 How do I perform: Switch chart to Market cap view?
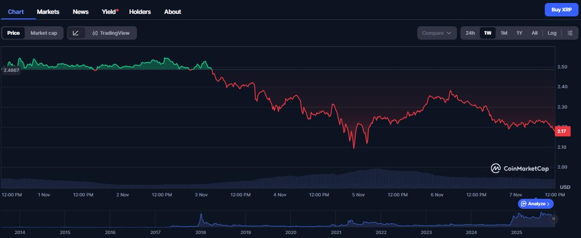[x=44, y=33]
